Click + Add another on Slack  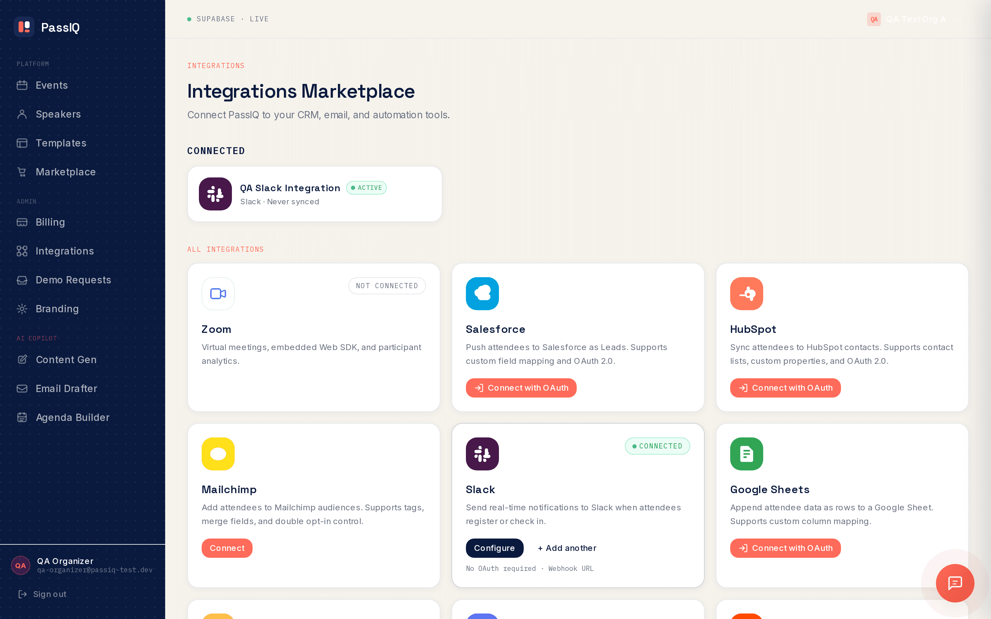(x=567, y=548)
